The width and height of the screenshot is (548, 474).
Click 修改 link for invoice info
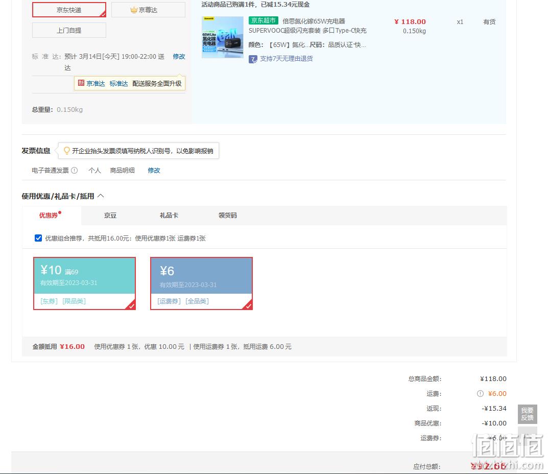(x=154, y=170)
